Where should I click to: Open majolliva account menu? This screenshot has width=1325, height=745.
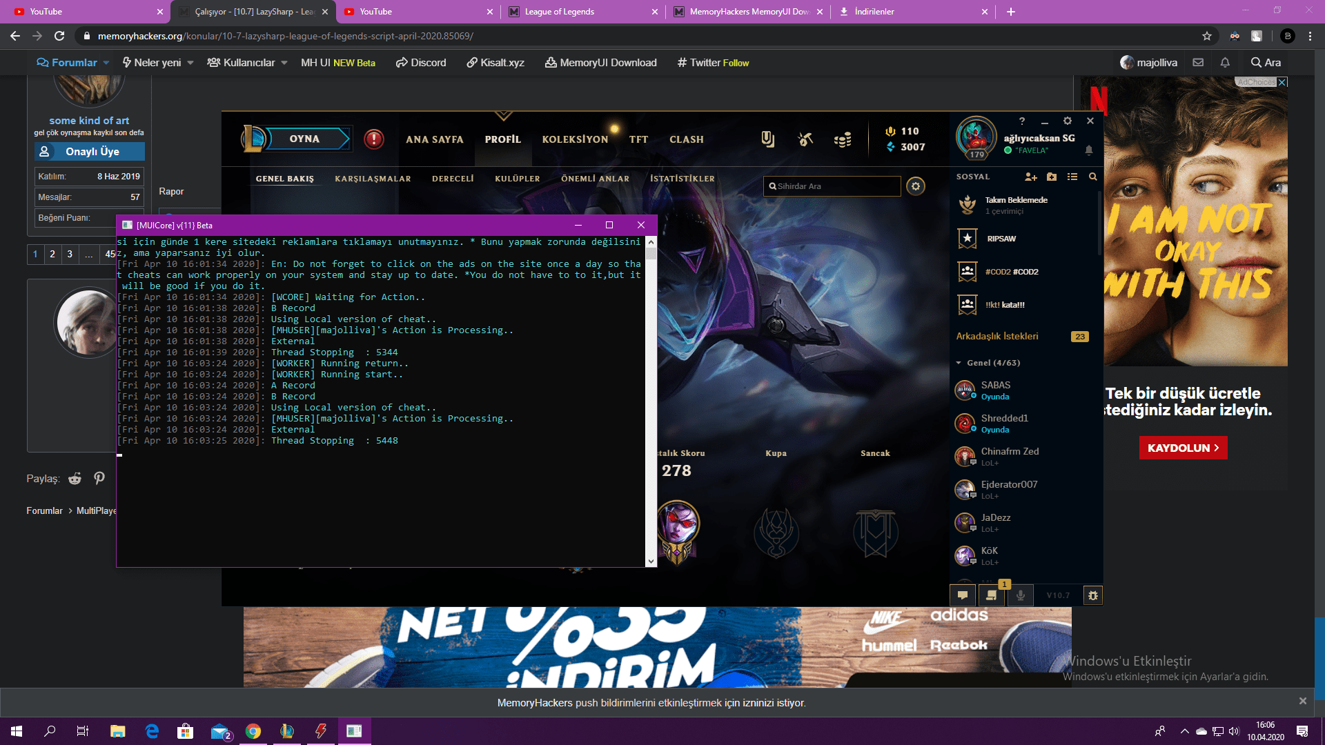[1149, 63]
